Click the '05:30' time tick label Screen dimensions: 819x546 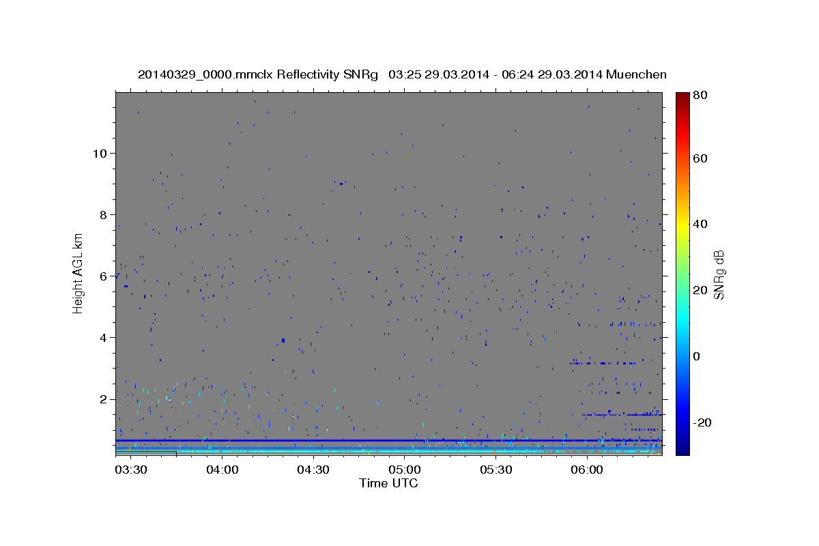point(495,470)
